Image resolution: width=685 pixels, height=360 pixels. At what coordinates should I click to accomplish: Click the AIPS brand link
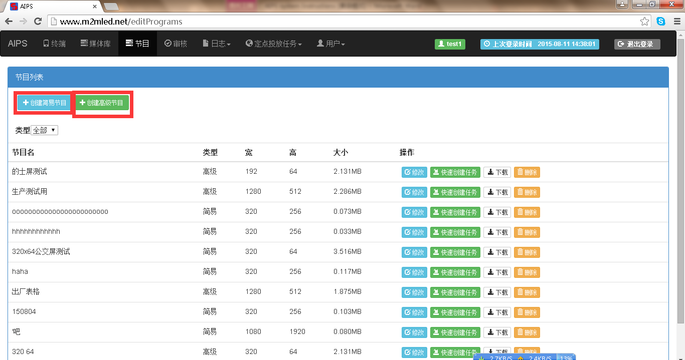coord(18,44)
